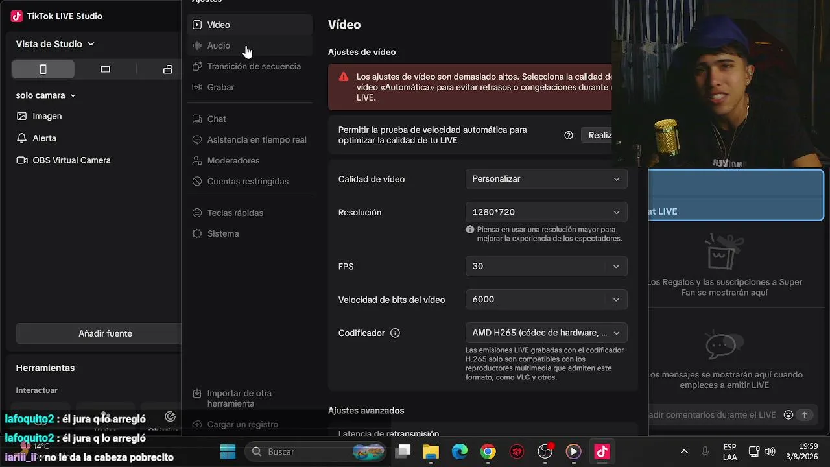Screen dimensions: 830x467
Task: Open the Sistema settings section
Action: coord(250,233)
